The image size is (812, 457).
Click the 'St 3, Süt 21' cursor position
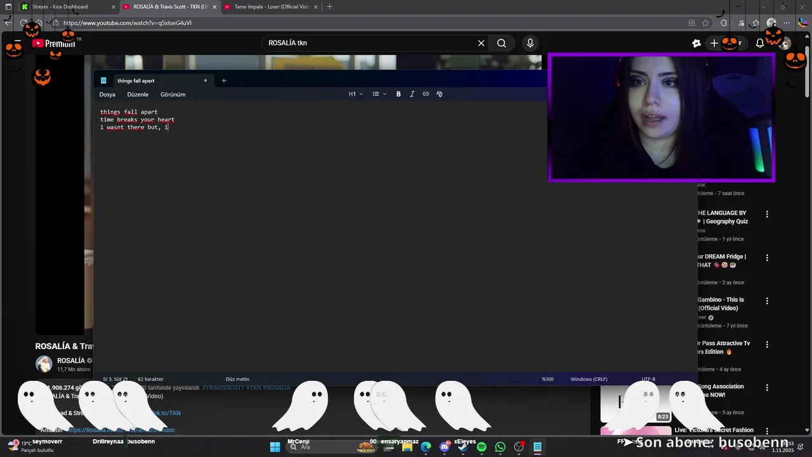point(115,379)
